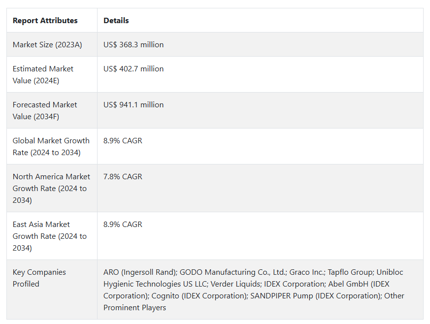
Task: Click the "US$ 402.7 million" value
Action: point(133,69)
